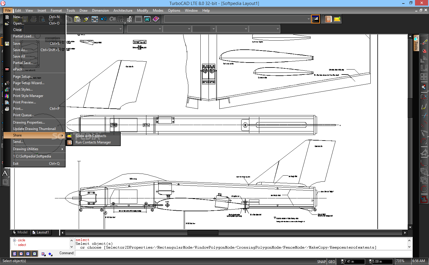This screenshot has width=429, height=265.
Task: Open the dropdown left of the property bar
Action: pyautogui.click(x=120, y=29)
